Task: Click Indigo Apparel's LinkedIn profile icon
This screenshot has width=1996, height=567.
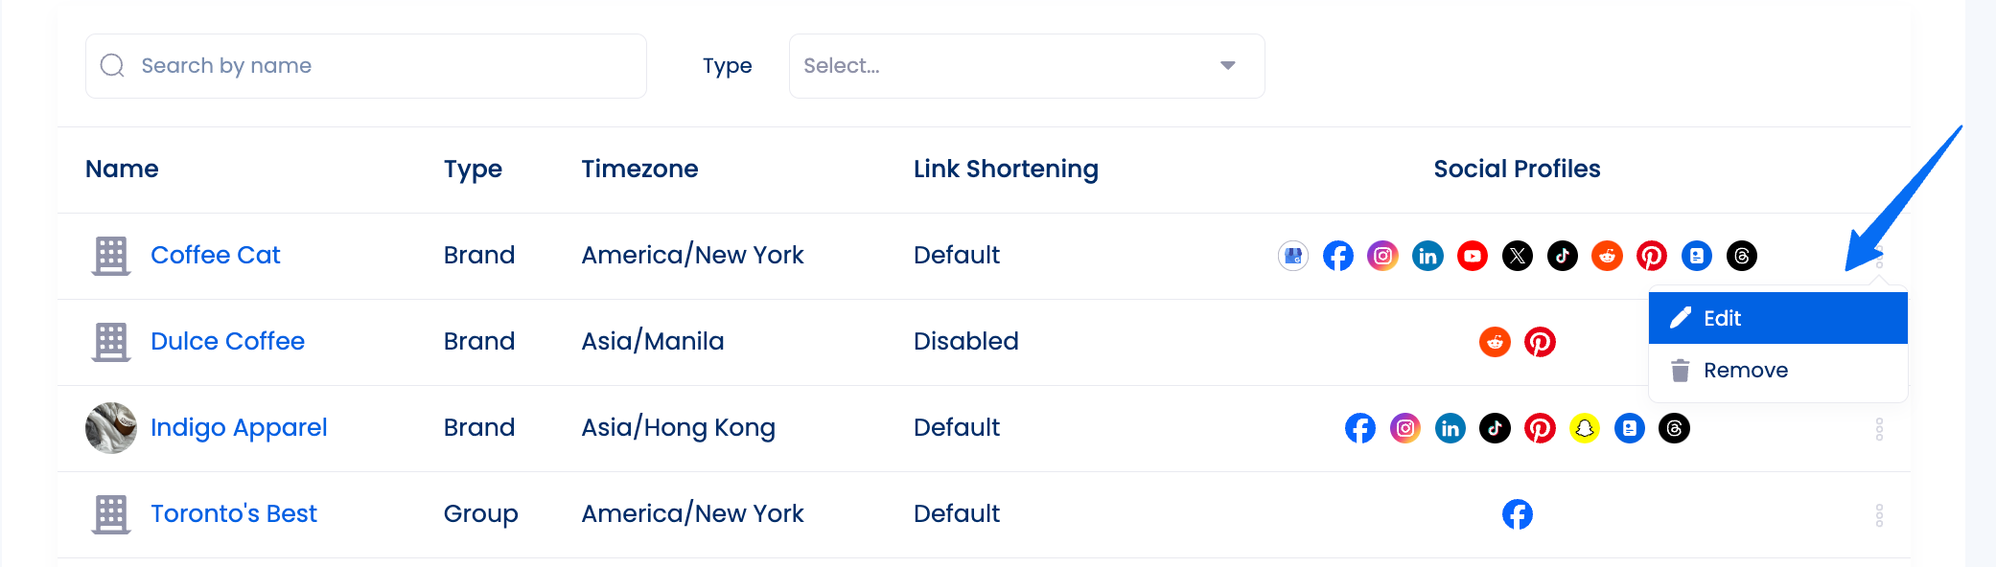Action: coord(1451,428)
